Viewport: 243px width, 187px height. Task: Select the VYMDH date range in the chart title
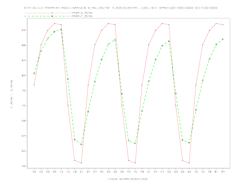[x=188, y=8]
